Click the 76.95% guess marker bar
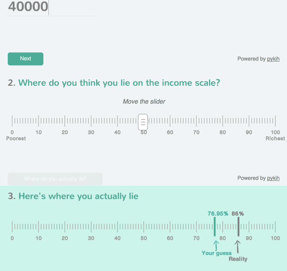The height and width of the screenshot is (271, 287). pos(215,227)
